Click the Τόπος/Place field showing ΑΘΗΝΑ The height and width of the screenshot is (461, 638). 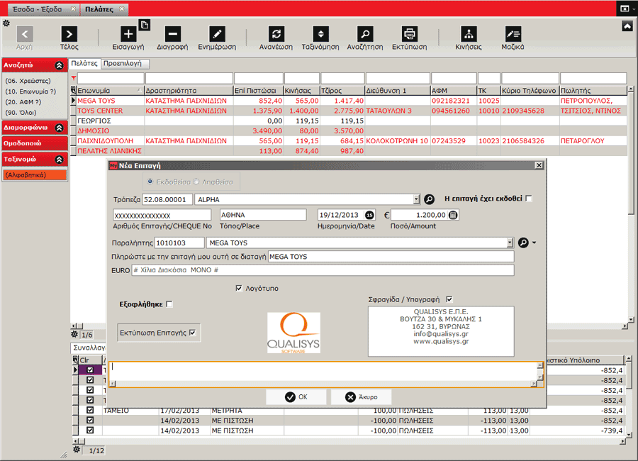[263, 215]
